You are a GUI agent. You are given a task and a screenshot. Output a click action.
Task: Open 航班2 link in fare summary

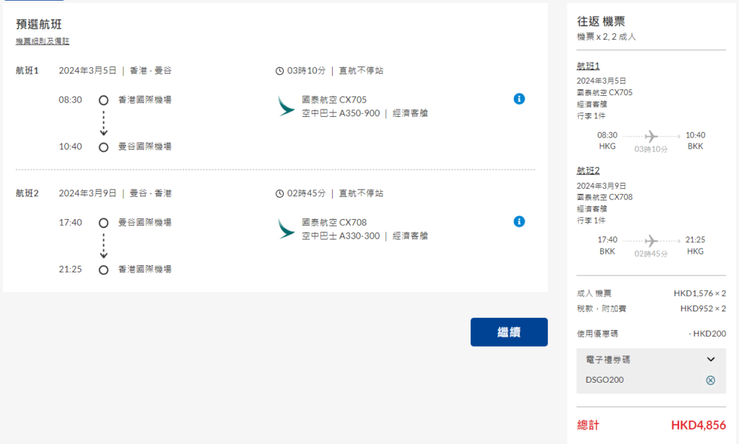[x=588, y=171]
